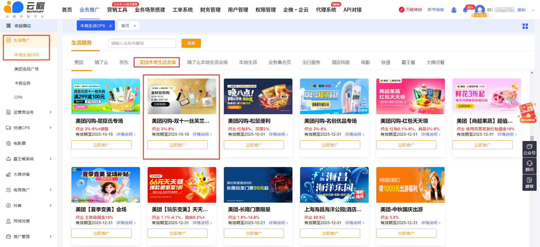Switch to the 饿了么 category tab

tap(101, 62)
